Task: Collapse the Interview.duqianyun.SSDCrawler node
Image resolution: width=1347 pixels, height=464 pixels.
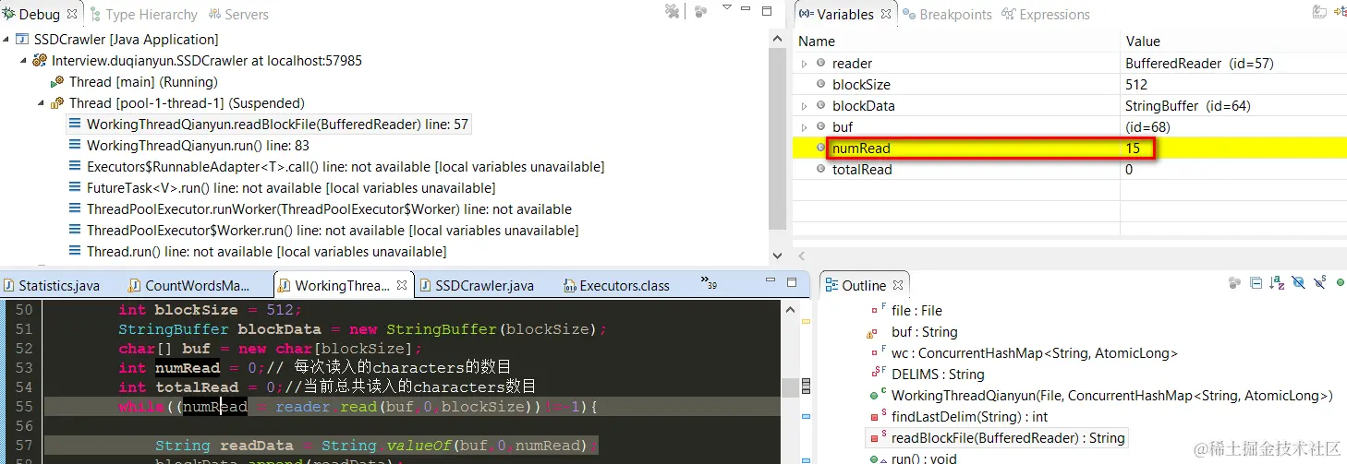Action: 24,61
